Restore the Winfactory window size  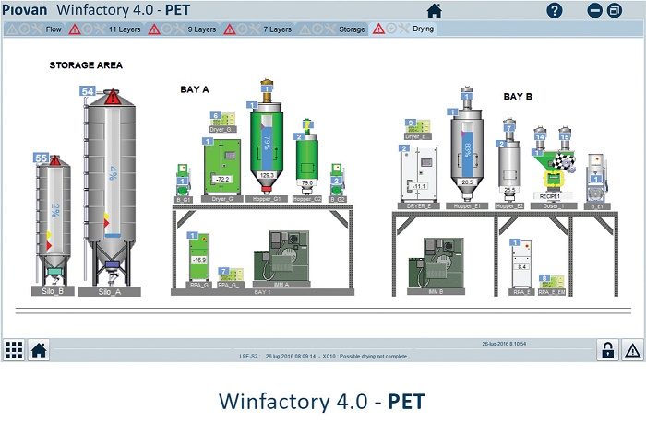point(615,11)
